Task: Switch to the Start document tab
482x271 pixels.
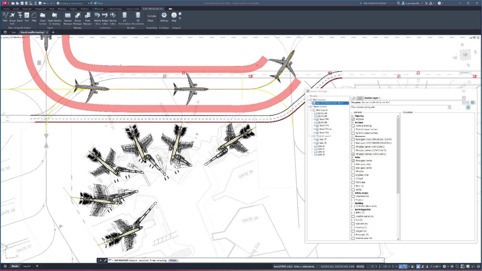Action: [x=14, y=32]
